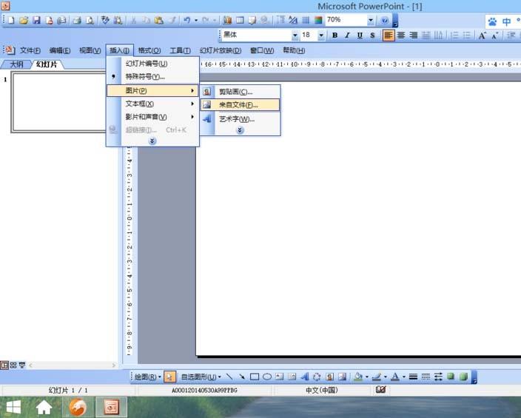Toggle Underline formatting button
The width and height of the screenshot is (521, 418).
[360, 35]
